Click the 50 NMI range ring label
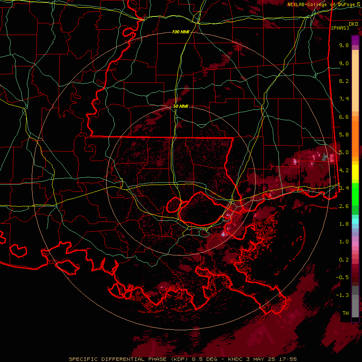This screenshot has height=362, width=362. tap(181, 107)
